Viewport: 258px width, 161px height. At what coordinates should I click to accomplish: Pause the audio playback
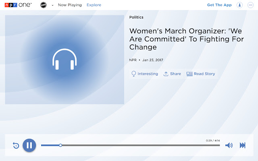tap(29, 145)
